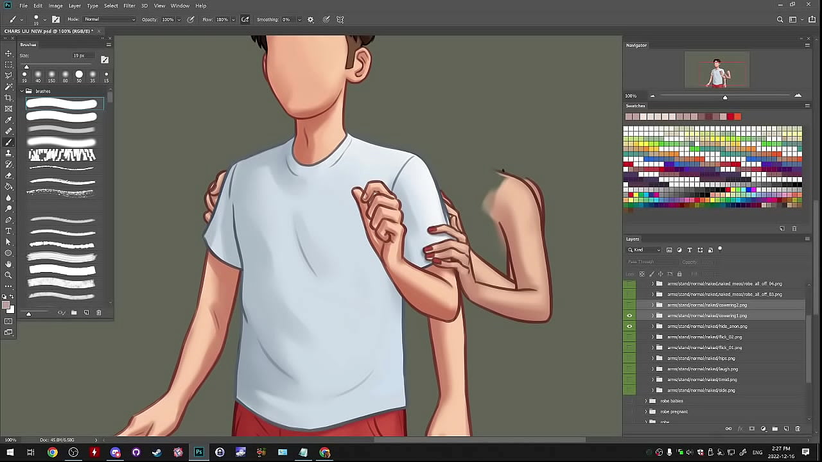Enable symmetry paint butterfly icon
822x462 pixels.
(x=340, y=19)
